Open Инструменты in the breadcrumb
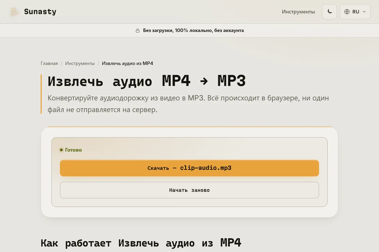The width and height of the screenshot is (379, 252). tap(80, 63)
